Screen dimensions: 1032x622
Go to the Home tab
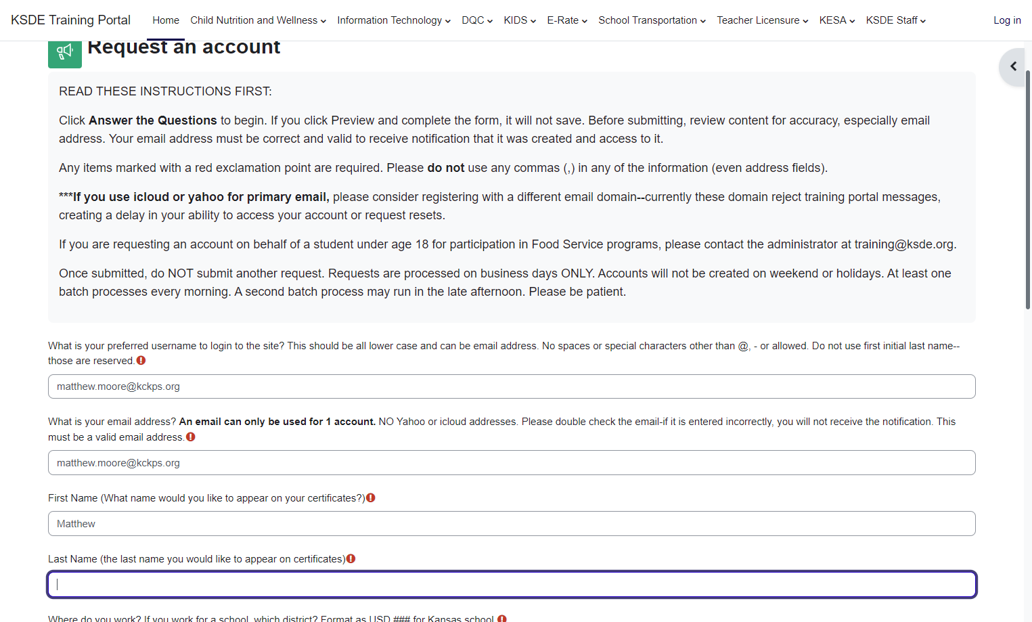[166, 20]
